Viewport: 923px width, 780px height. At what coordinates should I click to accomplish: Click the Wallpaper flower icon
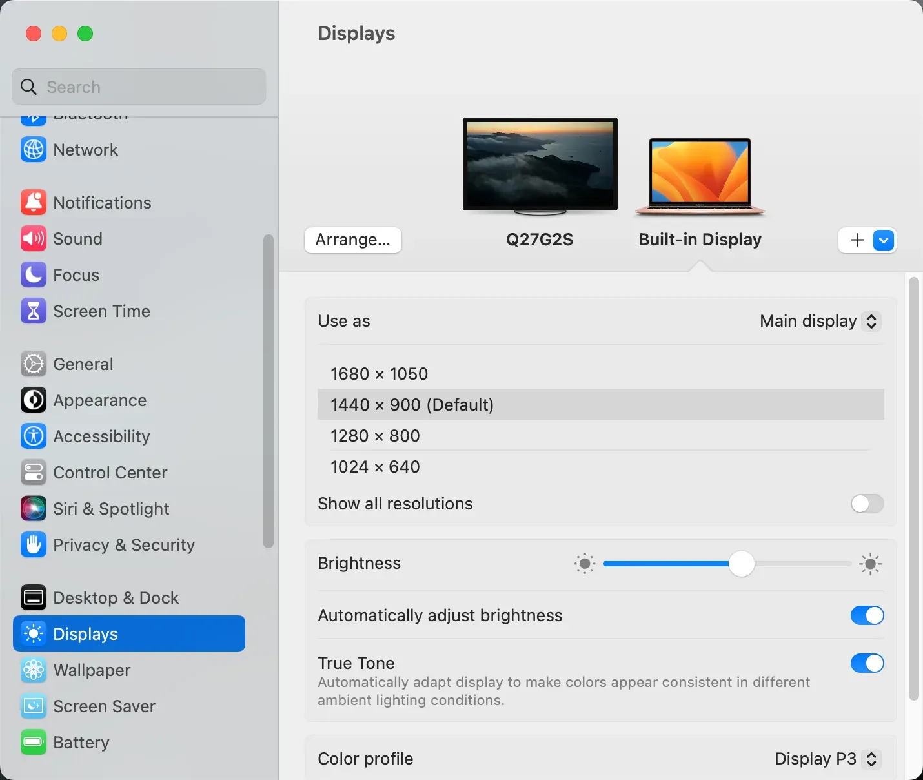pyautogui.click(x=34, y=670)
